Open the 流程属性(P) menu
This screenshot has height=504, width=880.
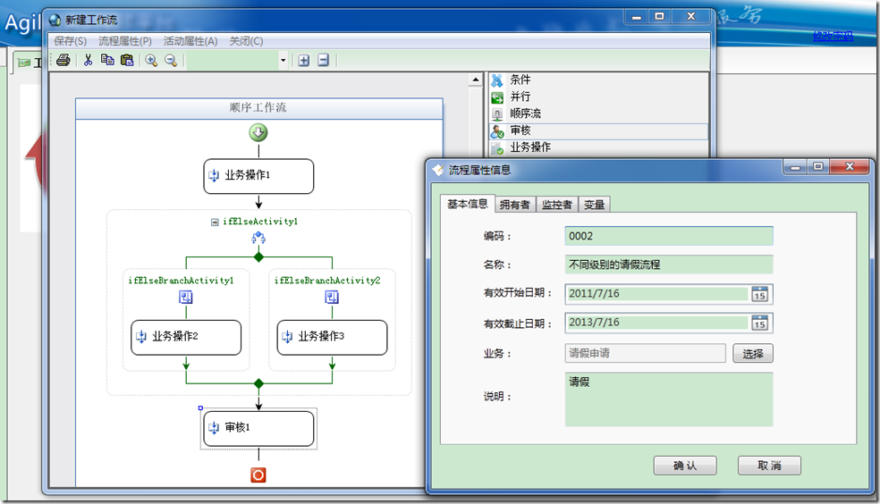(x=125, y=41)
